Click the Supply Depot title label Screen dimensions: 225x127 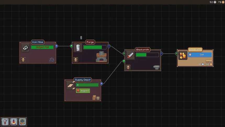tap(83, 80)
